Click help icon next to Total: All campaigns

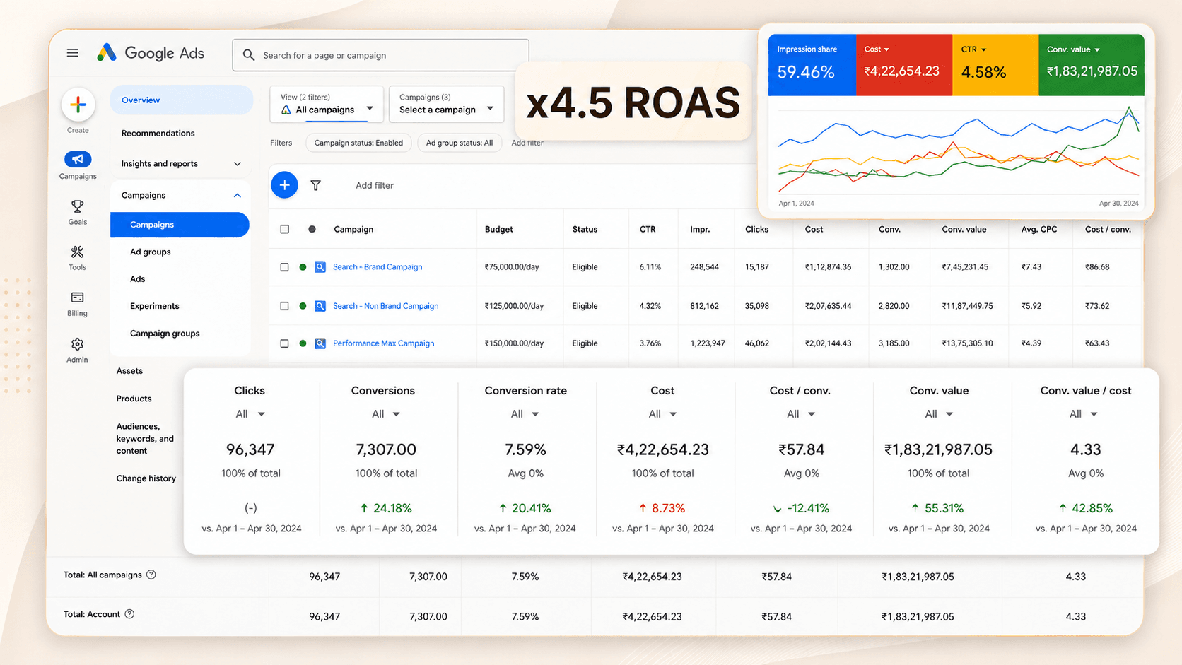pyautogui.click(x=151, y=575)
